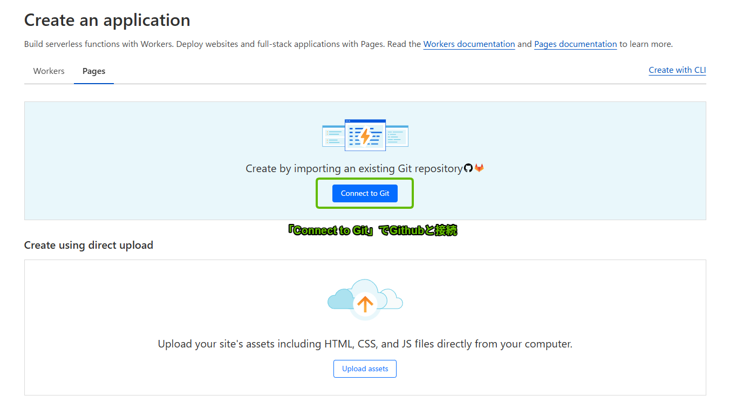Click the GitHub octocat icon
This screenshot has width=750, height=416.
coord(468,168)
